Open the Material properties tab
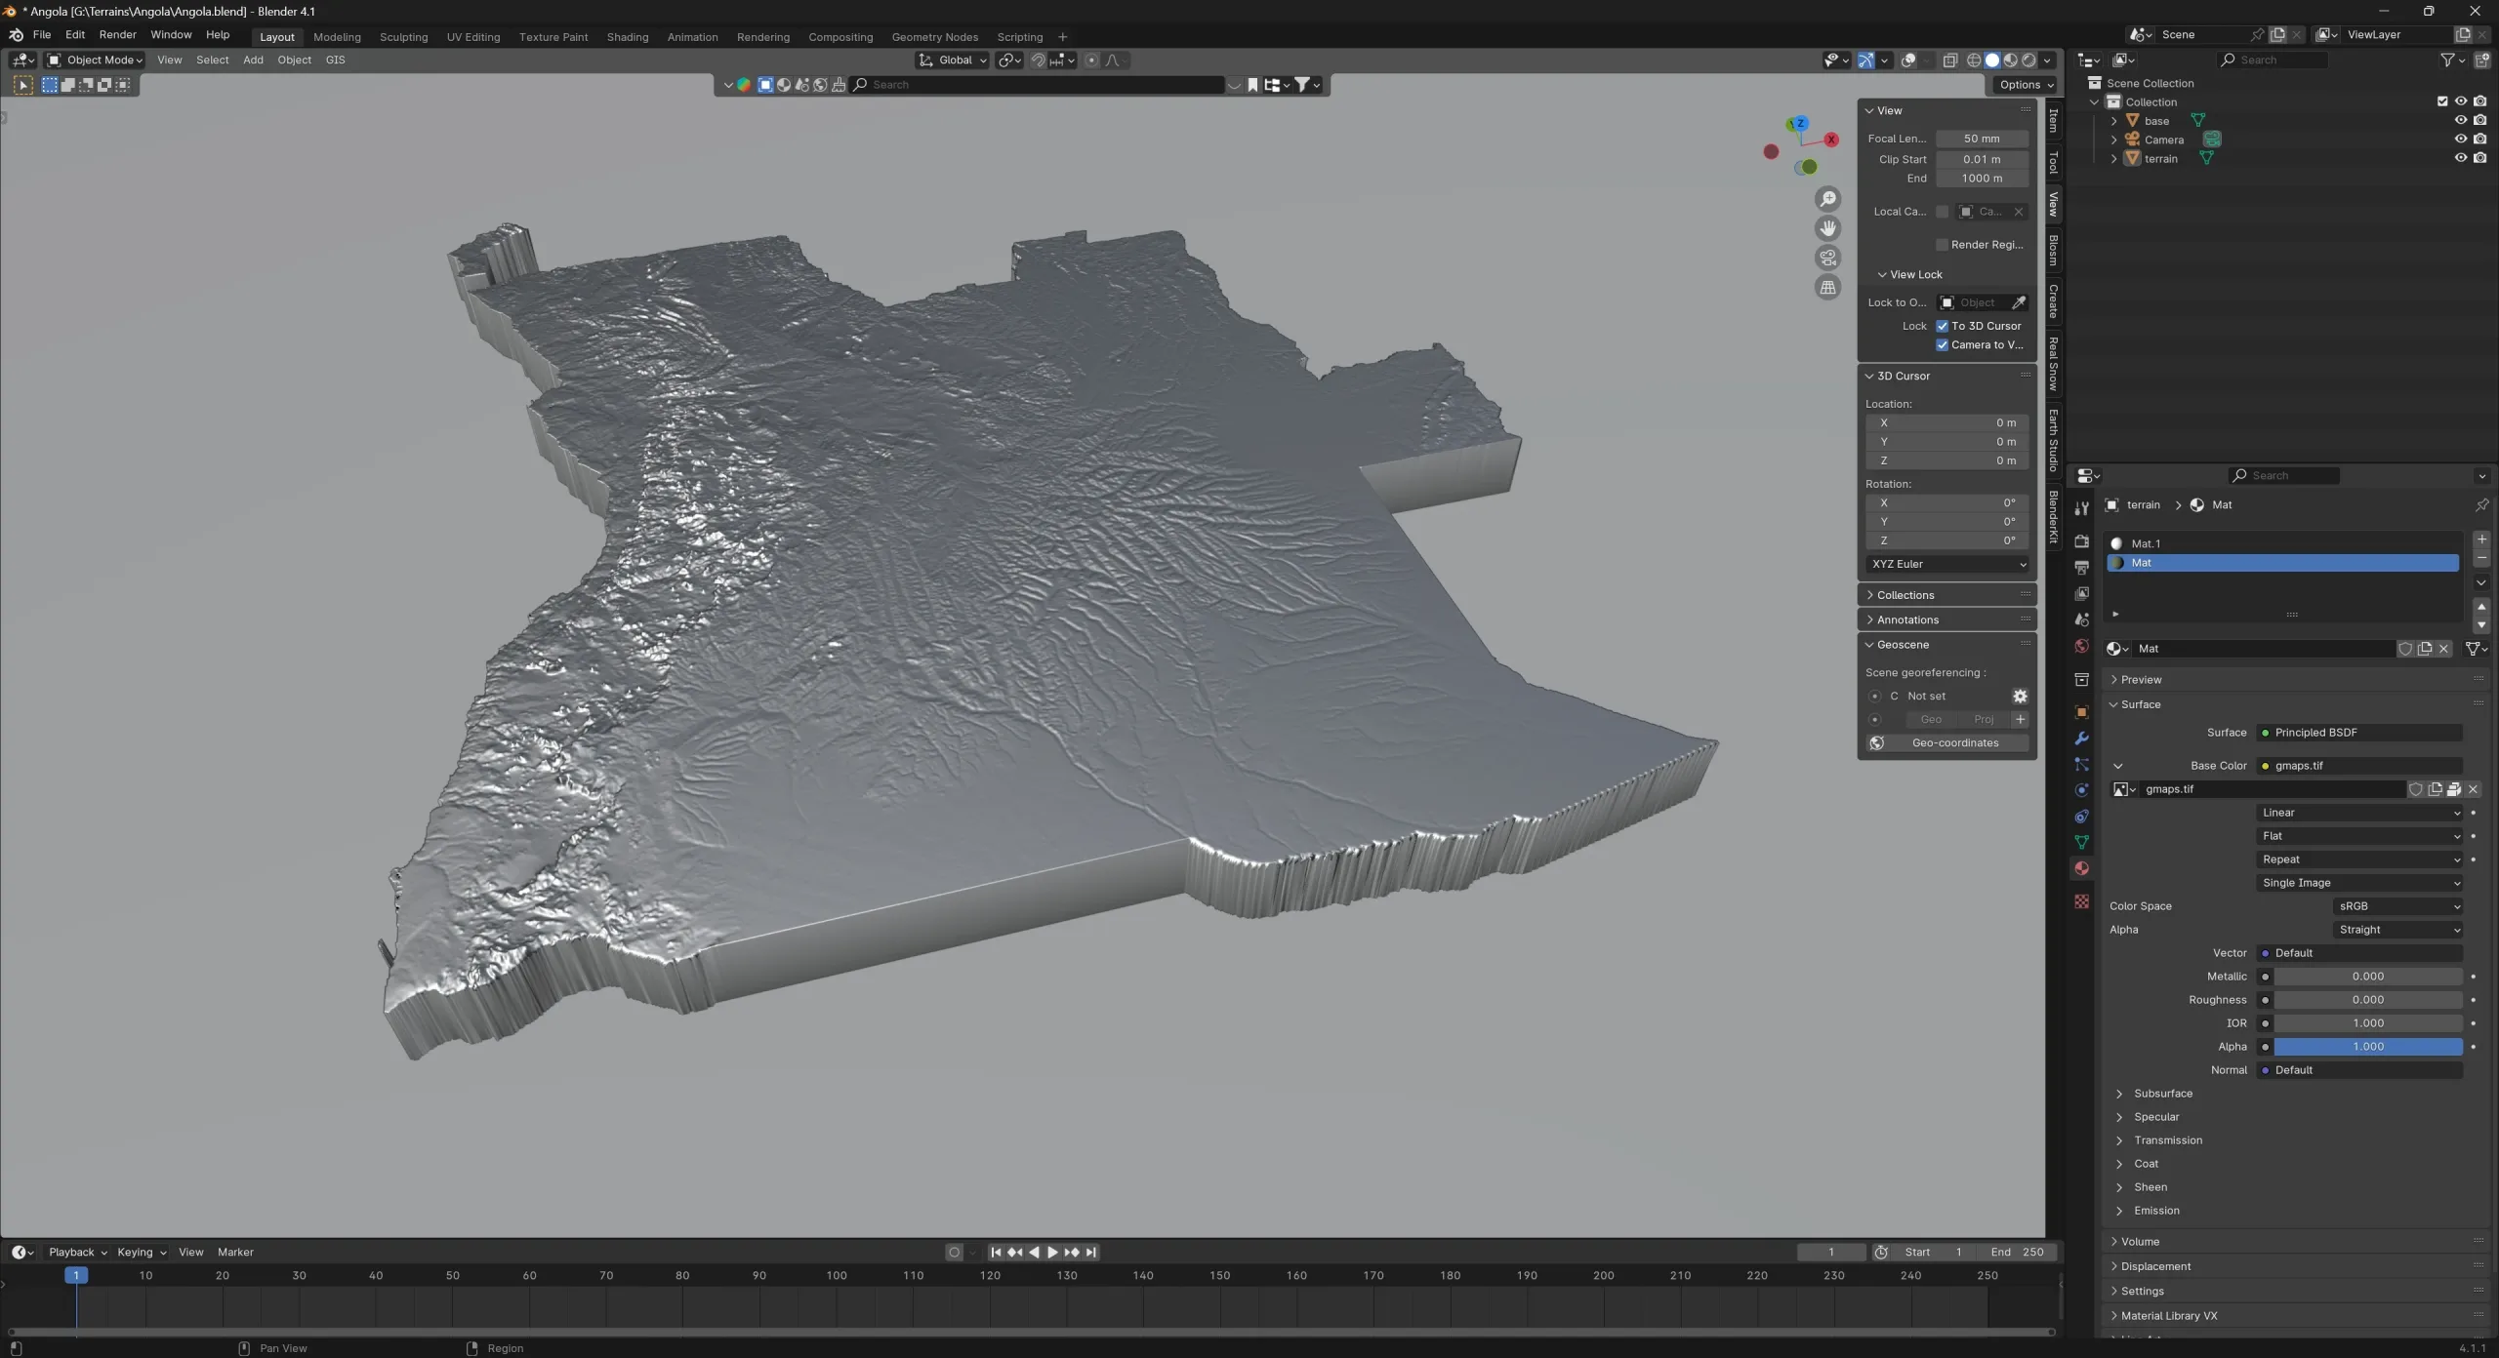The image size is (2499, 1358). click(x=2080, y=867)
